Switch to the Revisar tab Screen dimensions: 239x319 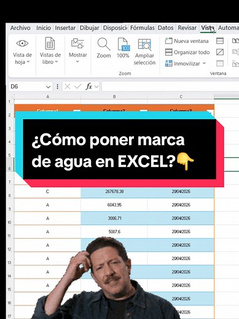[187, 28]
